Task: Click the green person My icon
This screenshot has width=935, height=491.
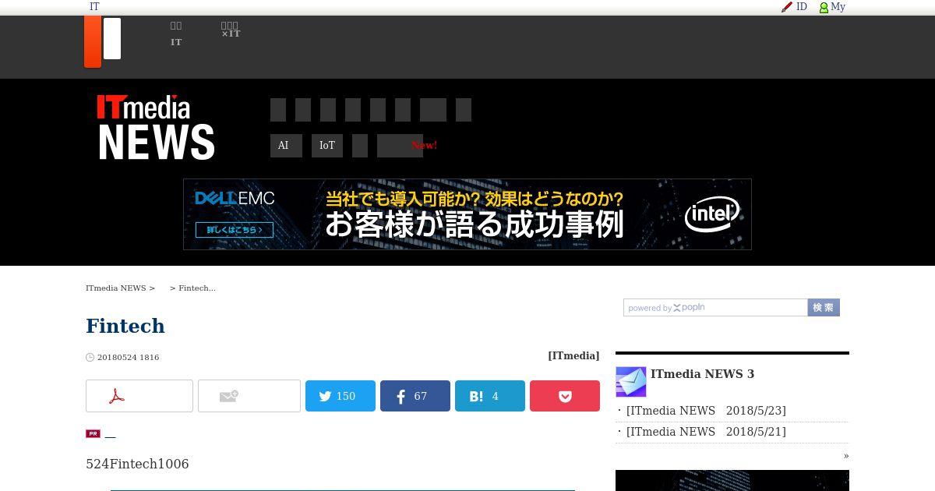Action: (824, 7)
